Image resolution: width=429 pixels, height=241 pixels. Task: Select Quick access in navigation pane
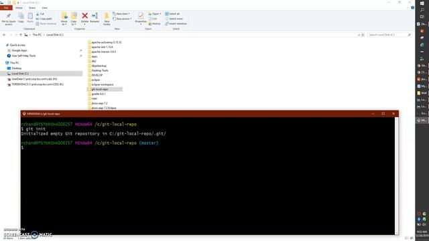(x=17, y=45)
